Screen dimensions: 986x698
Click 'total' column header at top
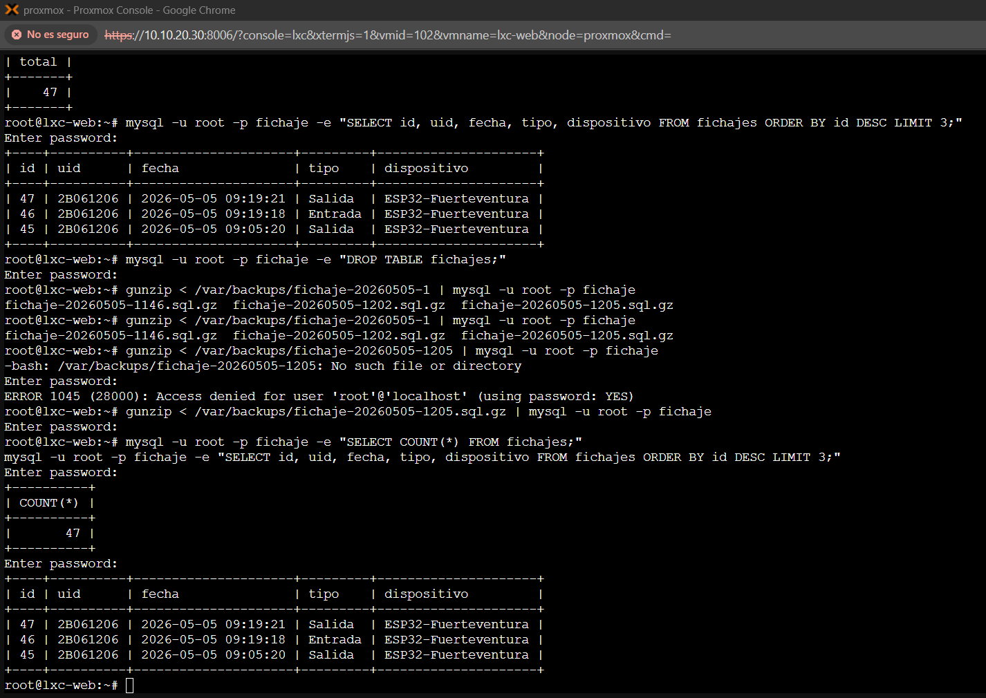[x=38, y=62]
